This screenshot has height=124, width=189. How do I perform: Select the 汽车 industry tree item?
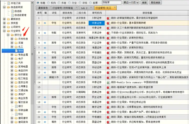21,63
